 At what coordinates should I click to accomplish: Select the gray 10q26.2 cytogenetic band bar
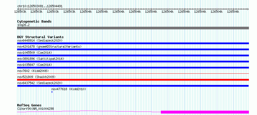pyautogui.click(x=133, y=28)
